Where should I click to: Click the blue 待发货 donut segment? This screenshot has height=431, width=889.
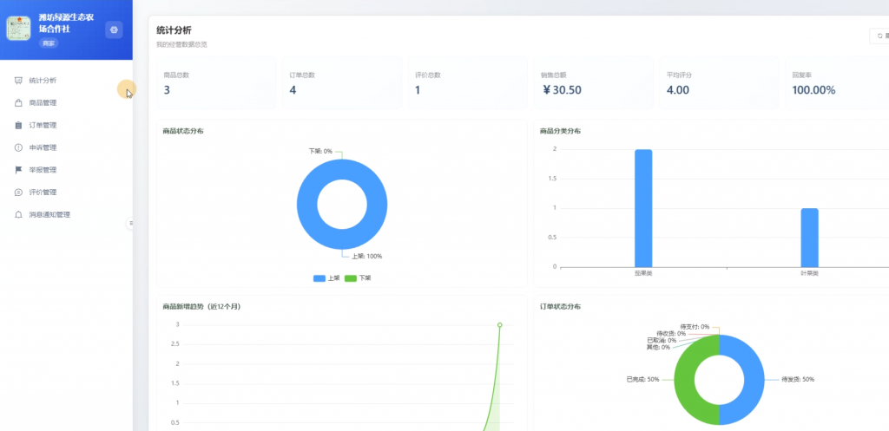click(754, 380)
